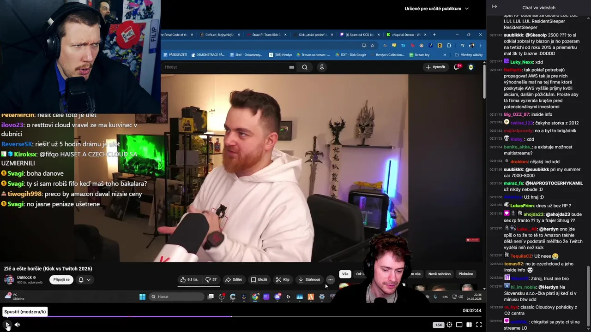This screenshot has width=591, height=332.
Task: Click the Stáhnout download button
Action: click(x=309, y=279)
